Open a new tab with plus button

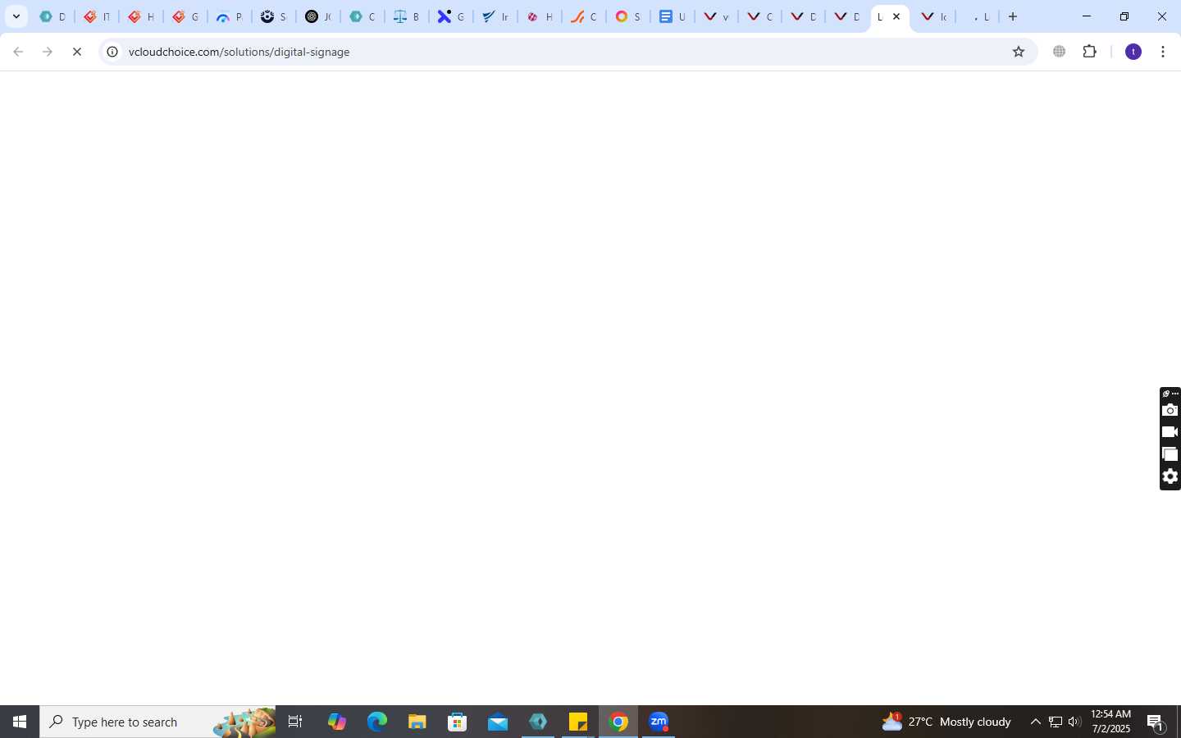point(1013,16)
